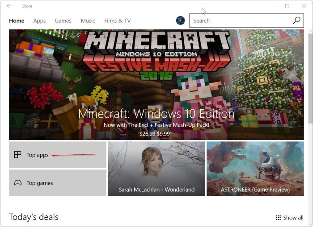
Task: Click the Today's deals heading
Action: tap(34, 217)
